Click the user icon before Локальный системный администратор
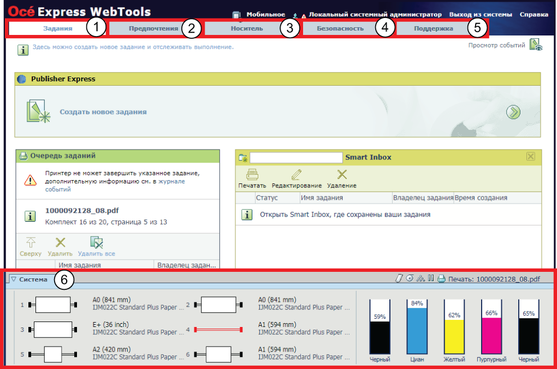Viewport: 557px width, 369px height. 295,16
